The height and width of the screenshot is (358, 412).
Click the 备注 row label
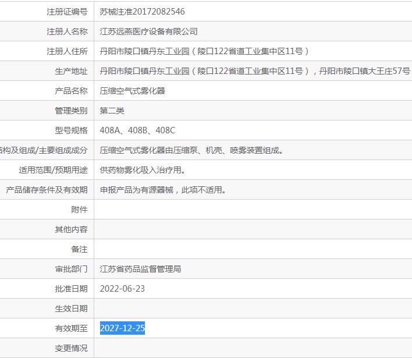79,249
